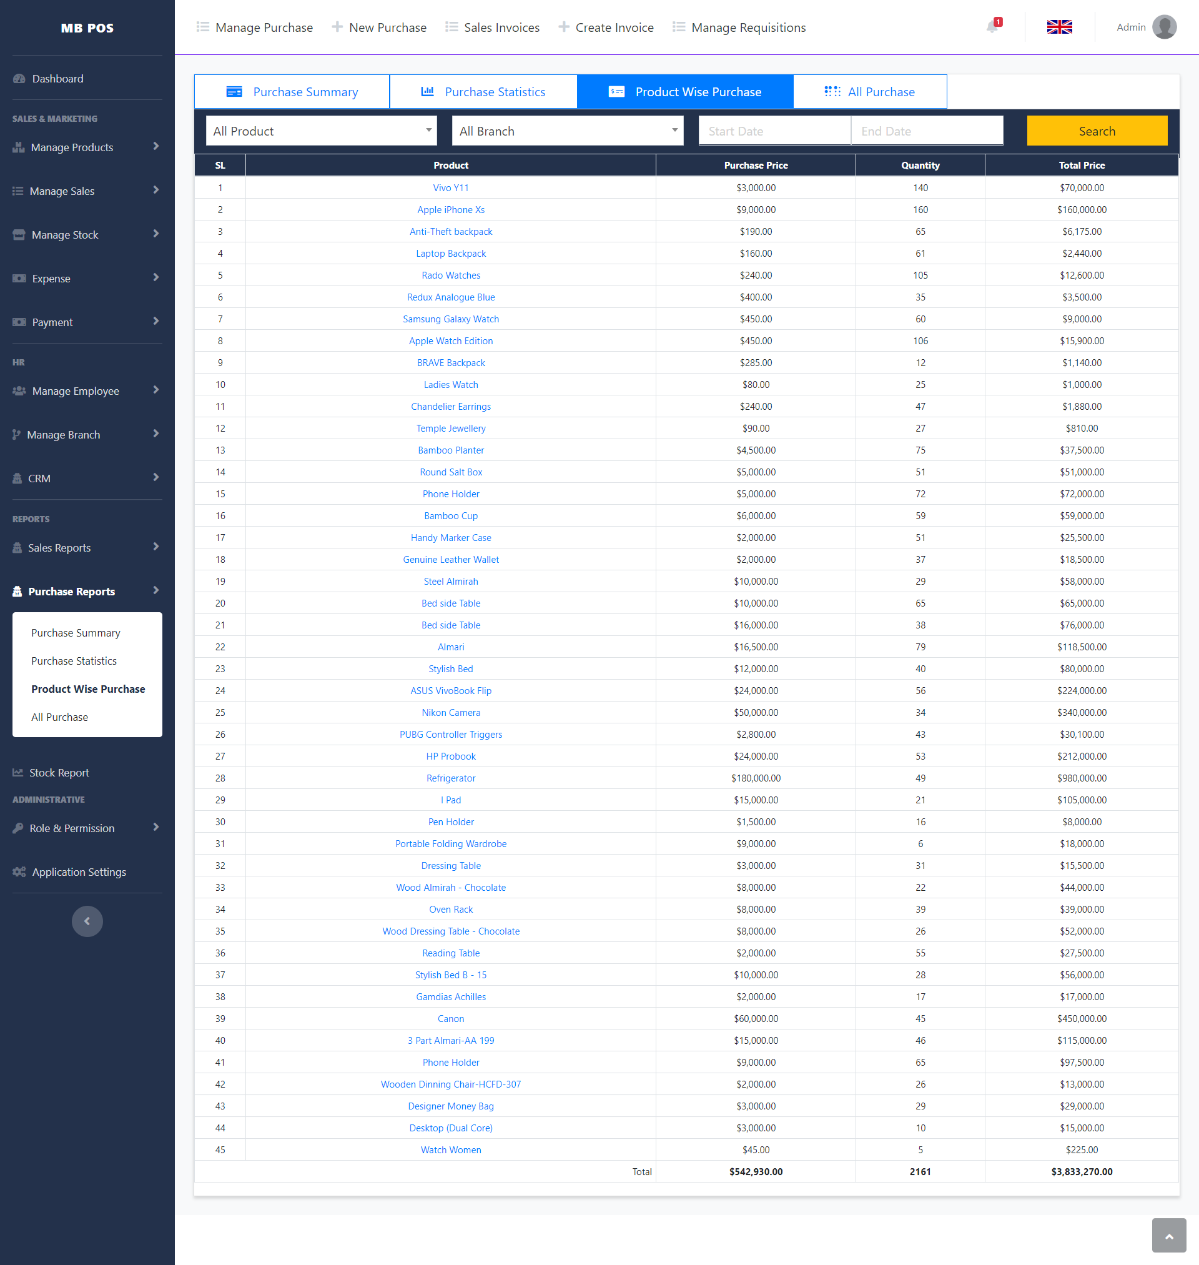Click scroll-to-top arrow button

[x=1168, y=1236]
